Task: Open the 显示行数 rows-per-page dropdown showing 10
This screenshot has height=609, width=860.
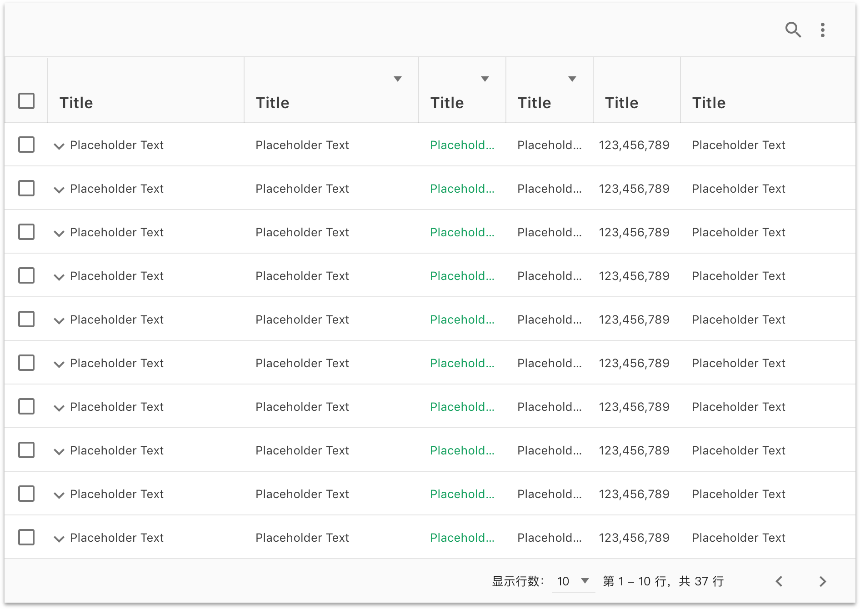Action: click(573, 581)
